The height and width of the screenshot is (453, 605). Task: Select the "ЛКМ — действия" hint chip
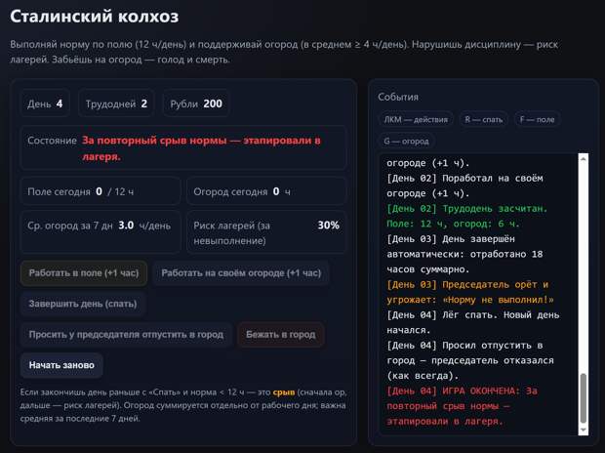coord(417,119)
